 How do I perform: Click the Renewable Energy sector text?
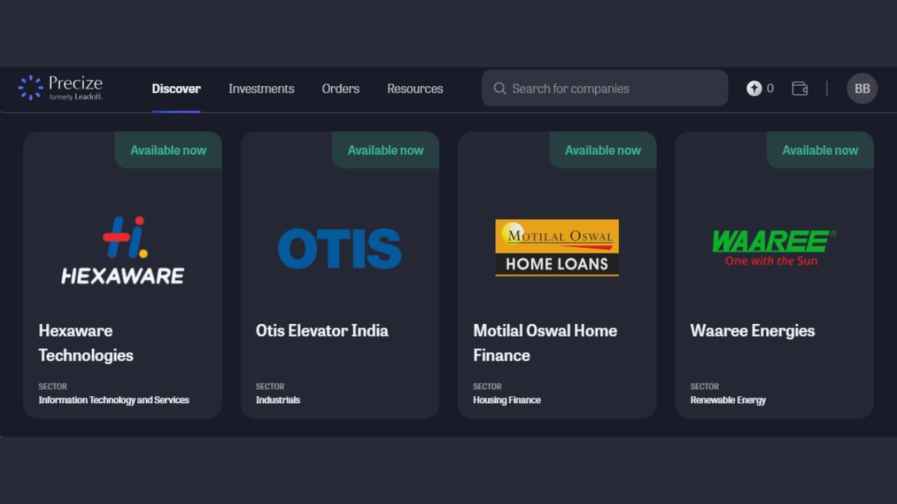pos(728,400)
